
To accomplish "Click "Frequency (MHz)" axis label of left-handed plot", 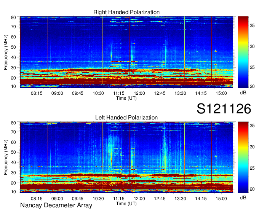I will [x=6, y=157].
